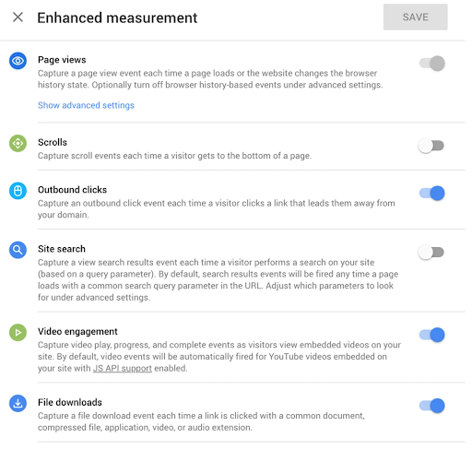Click the green Scrolls crosshair icon
472x449 pixels.
point(18,143)
